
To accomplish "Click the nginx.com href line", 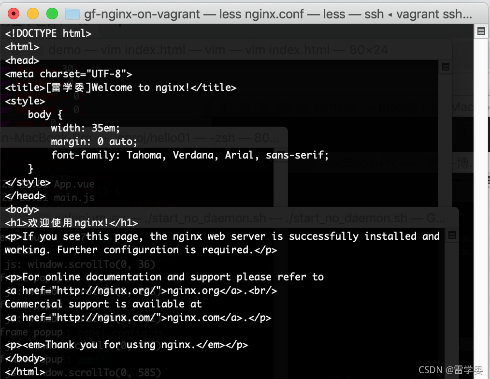I will (x=138, y=318).
